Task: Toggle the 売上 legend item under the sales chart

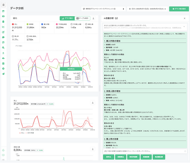Action: click(22, 133)
